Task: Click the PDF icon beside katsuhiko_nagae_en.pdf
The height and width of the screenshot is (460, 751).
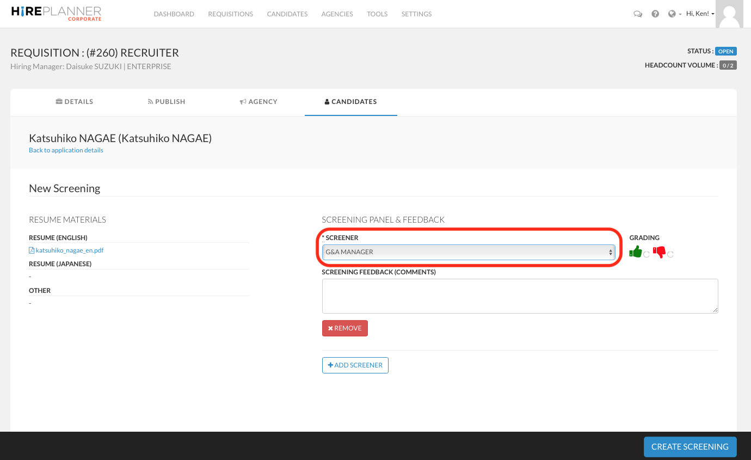Action: click(32, 250)
